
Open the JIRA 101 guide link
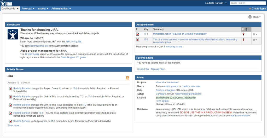click(73, 41)
